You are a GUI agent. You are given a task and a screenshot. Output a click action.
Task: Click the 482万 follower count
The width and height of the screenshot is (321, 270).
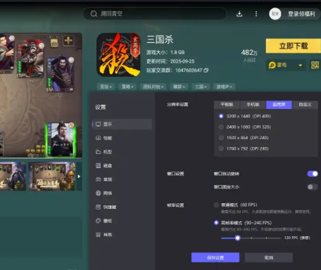click(249, 53)
